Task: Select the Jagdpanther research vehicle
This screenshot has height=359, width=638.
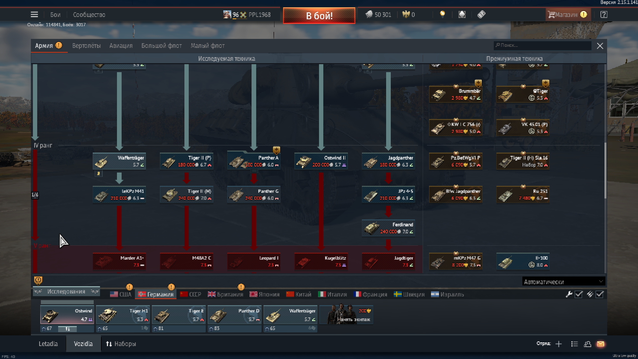Action: click(x=388, y=161)
